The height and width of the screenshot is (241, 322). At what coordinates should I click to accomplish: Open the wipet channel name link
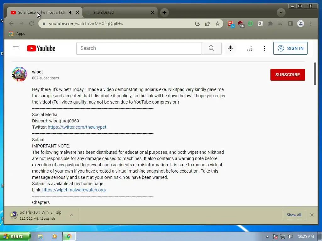tap(37, 72)
